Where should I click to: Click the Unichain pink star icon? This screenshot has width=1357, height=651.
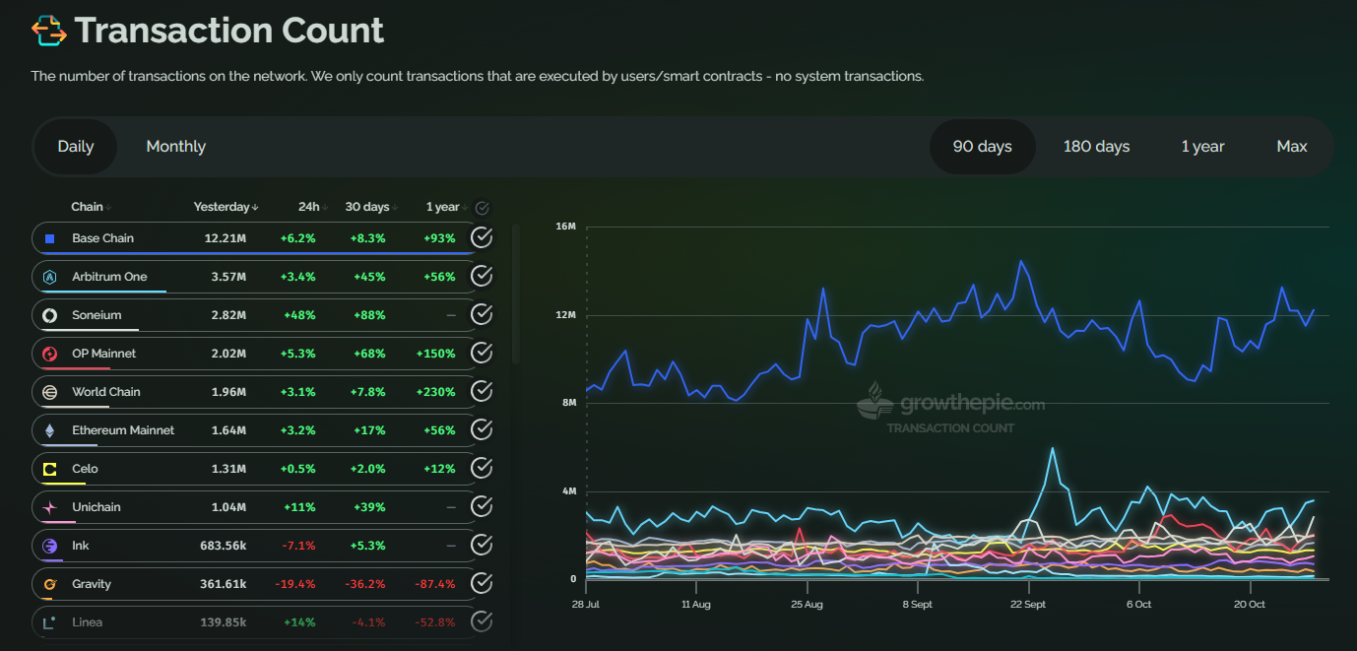click(x=49, y=507)
